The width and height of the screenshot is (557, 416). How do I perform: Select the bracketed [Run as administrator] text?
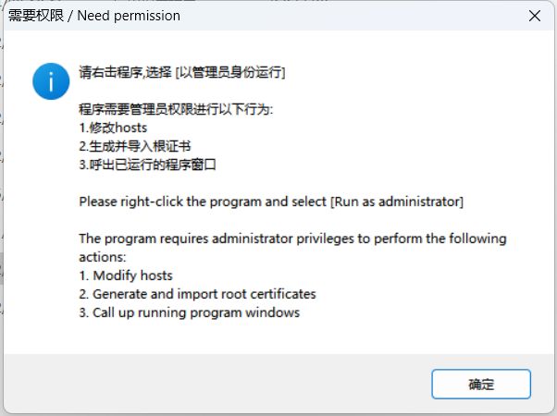tap(397, 202)
